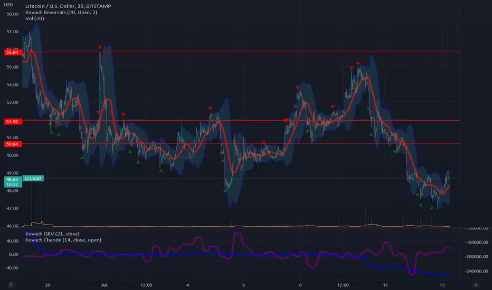This screenshot has width=492, height=290.
Task: Open the USD currency selector
Action: [8, 5]
